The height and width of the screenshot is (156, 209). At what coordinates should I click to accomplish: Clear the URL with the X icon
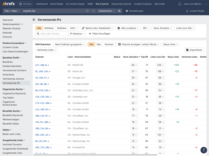[x=94, y=11]
